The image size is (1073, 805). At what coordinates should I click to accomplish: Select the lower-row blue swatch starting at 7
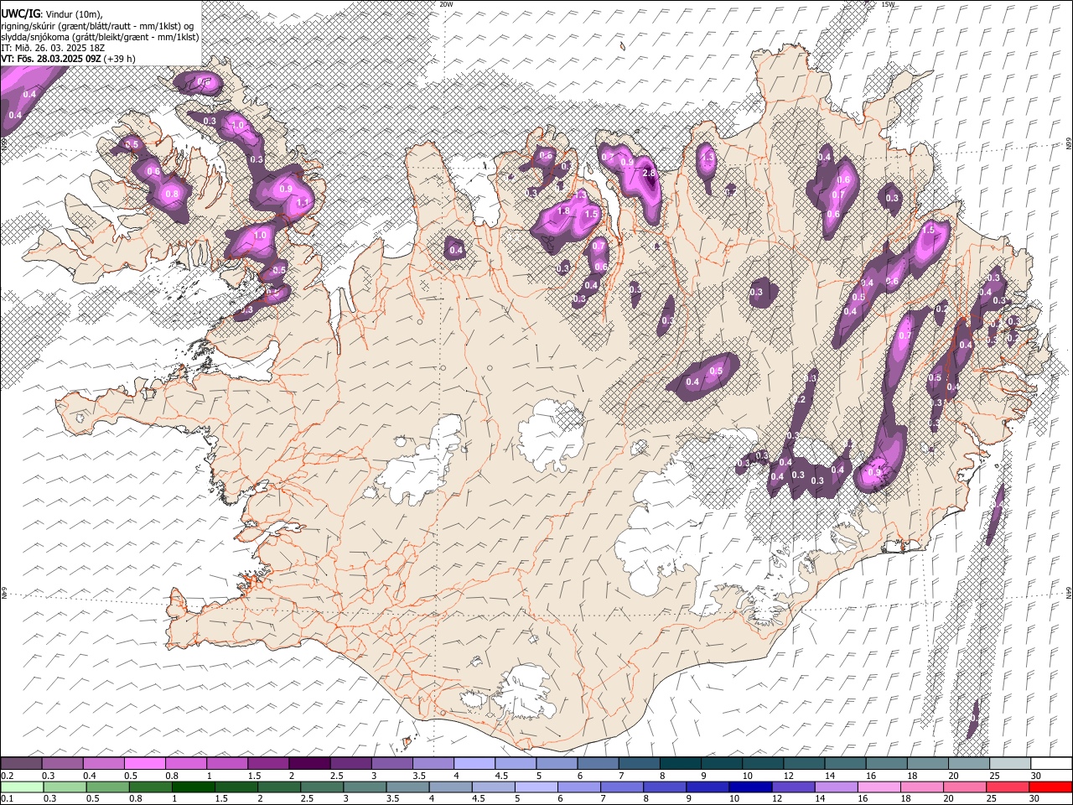(x=622, y=787)
